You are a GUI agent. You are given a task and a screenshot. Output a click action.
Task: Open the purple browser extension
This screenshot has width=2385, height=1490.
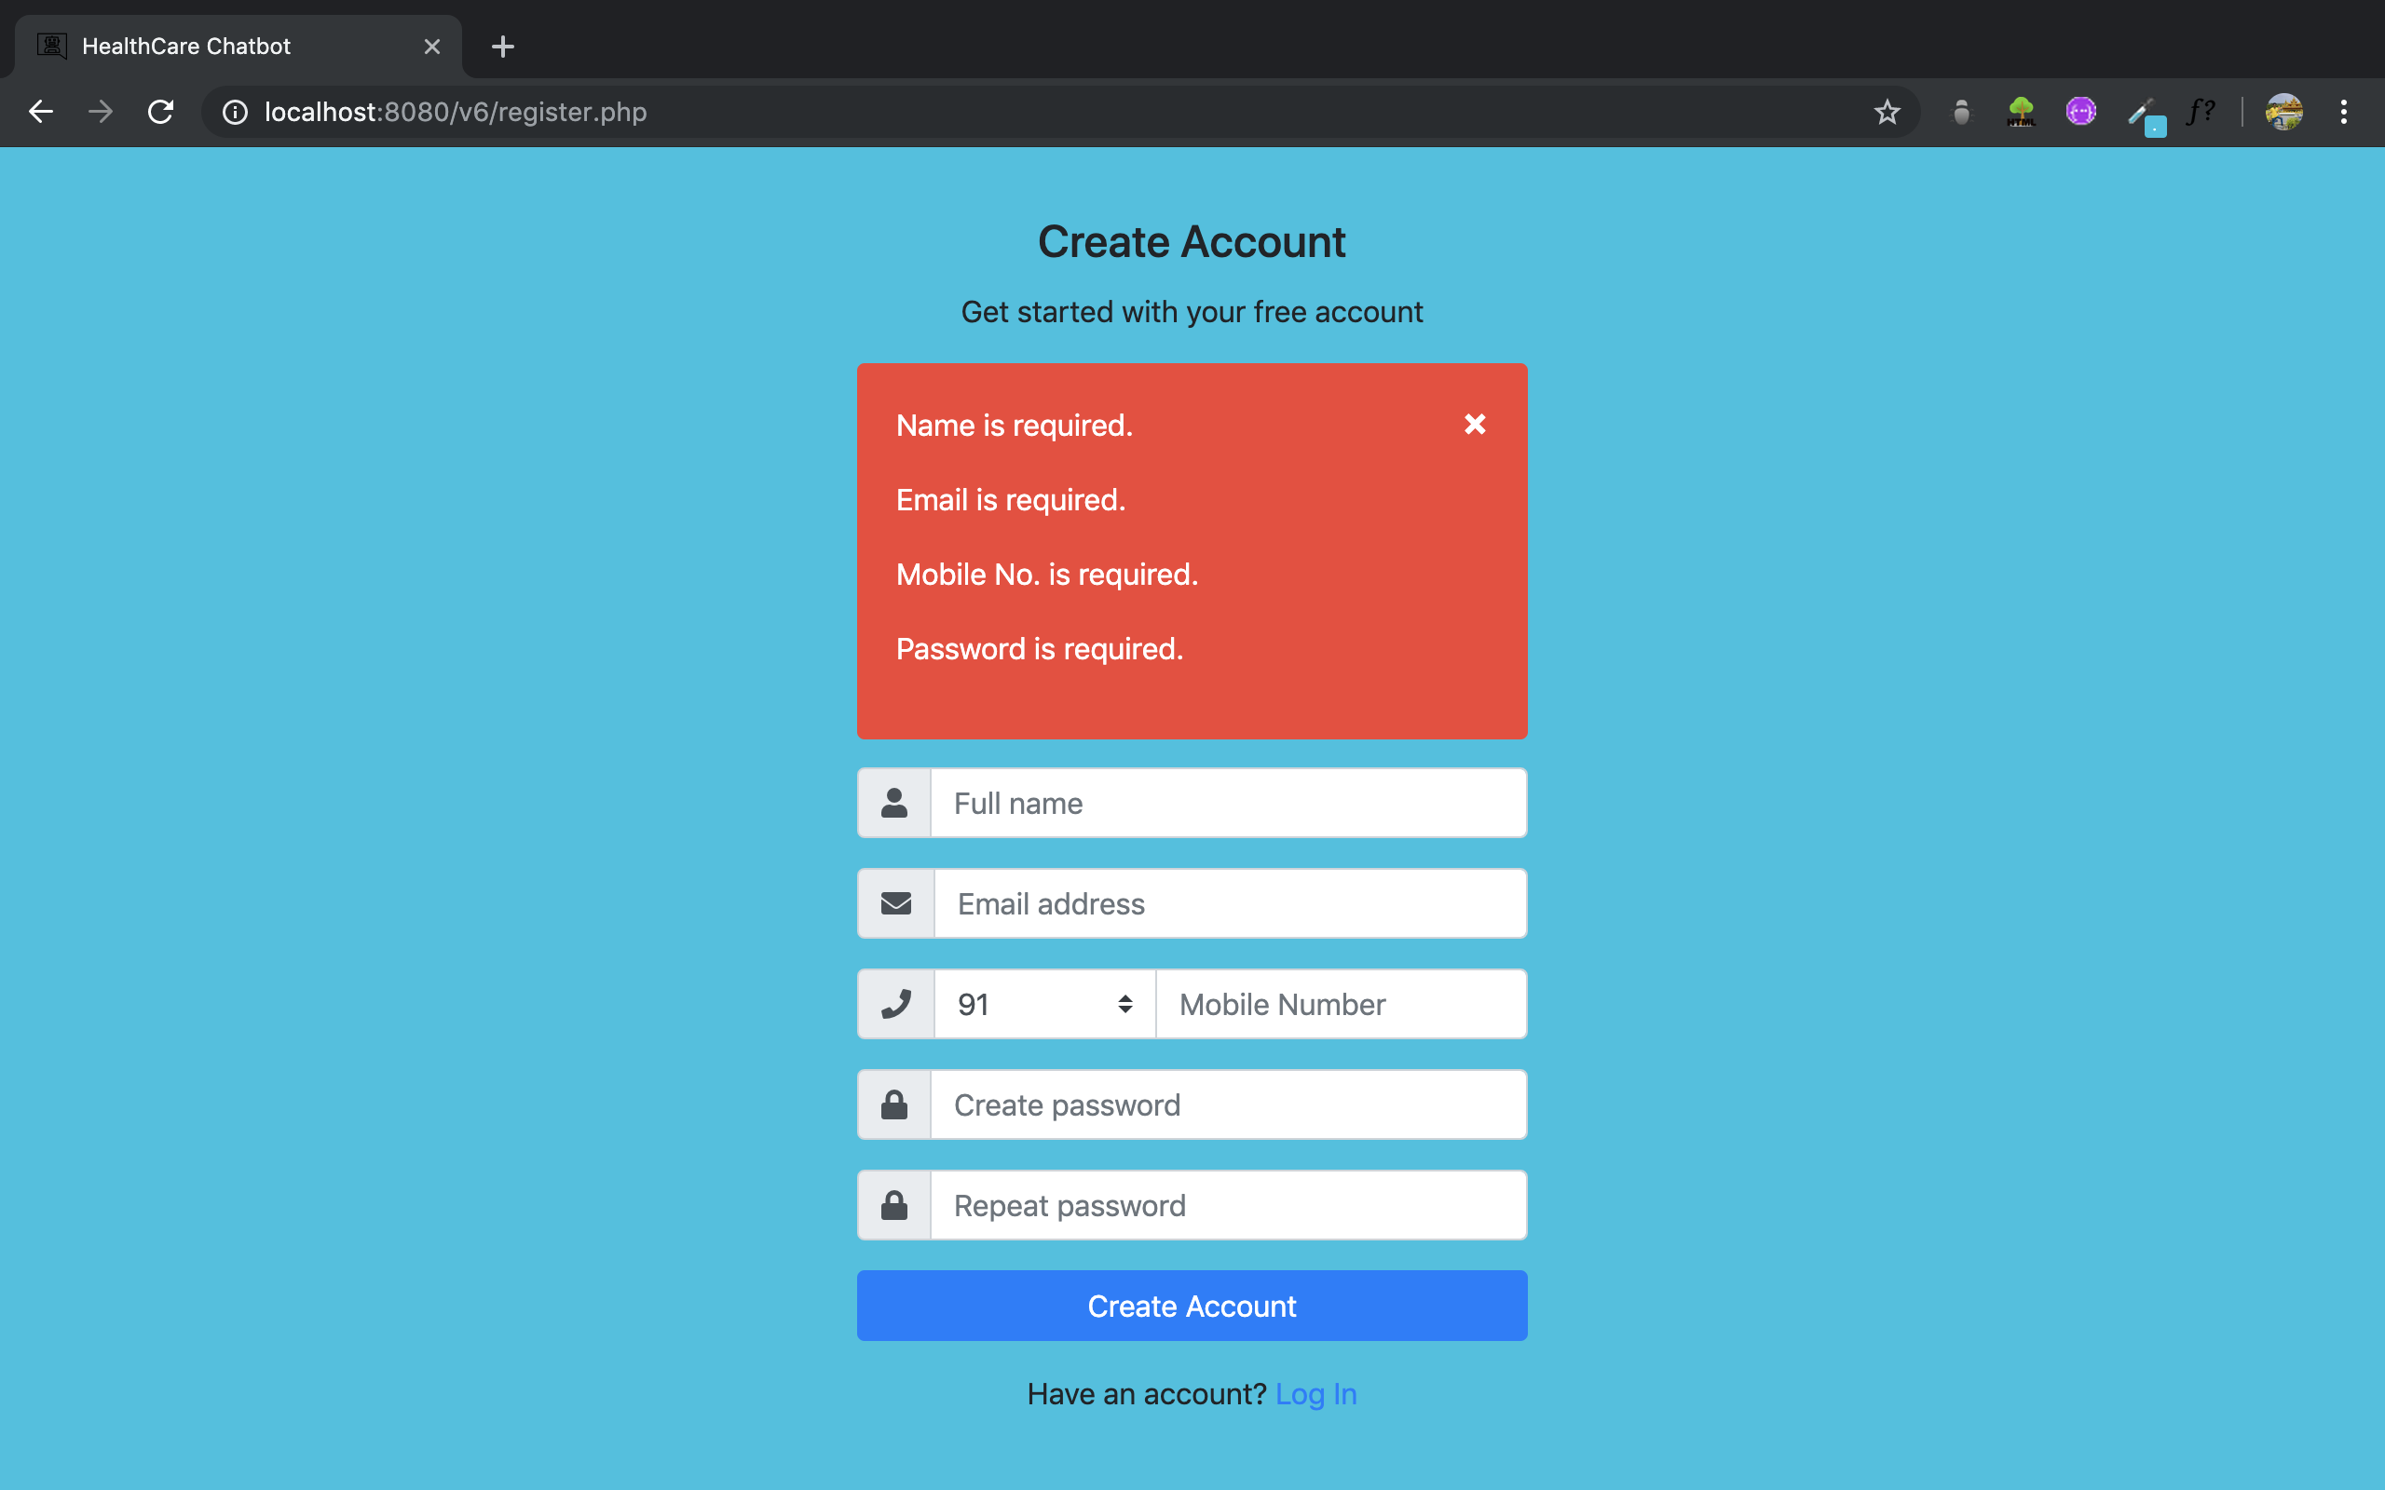click(2080, 113)
